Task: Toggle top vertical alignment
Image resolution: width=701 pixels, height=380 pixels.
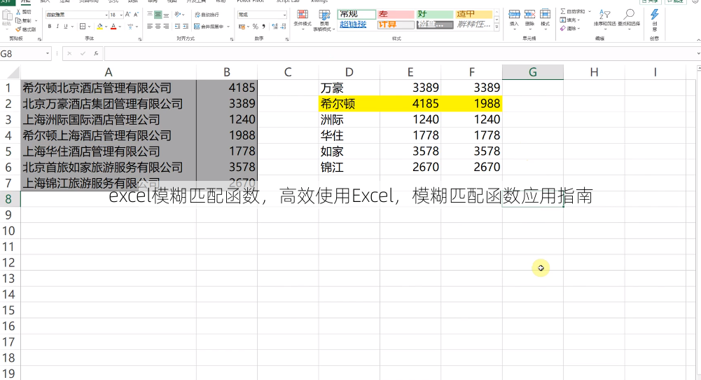Action: pyautogui.click(x=150, y=14)
